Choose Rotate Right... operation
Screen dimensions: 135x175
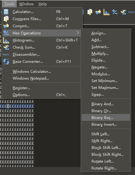(104, 168)
